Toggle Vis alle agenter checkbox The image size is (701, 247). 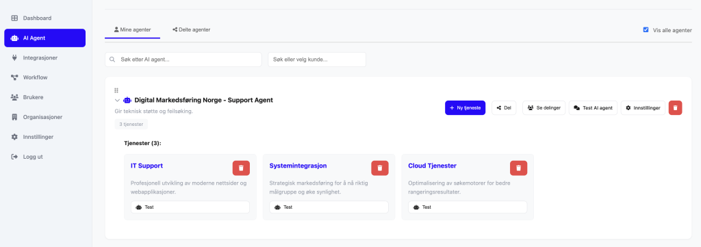point(646,30)
